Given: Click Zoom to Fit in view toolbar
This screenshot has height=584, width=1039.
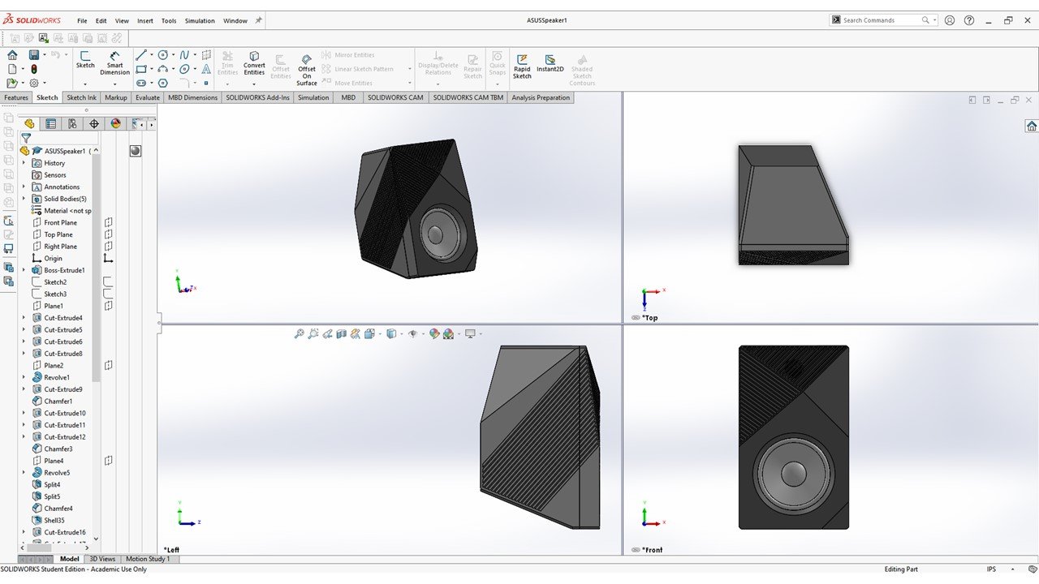Looking at the screenshot, I should (300, 333).
